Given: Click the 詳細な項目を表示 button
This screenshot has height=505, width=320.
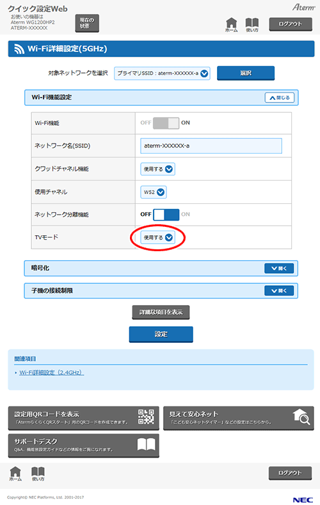Looking at the screenshot, I should coord(161,312).
